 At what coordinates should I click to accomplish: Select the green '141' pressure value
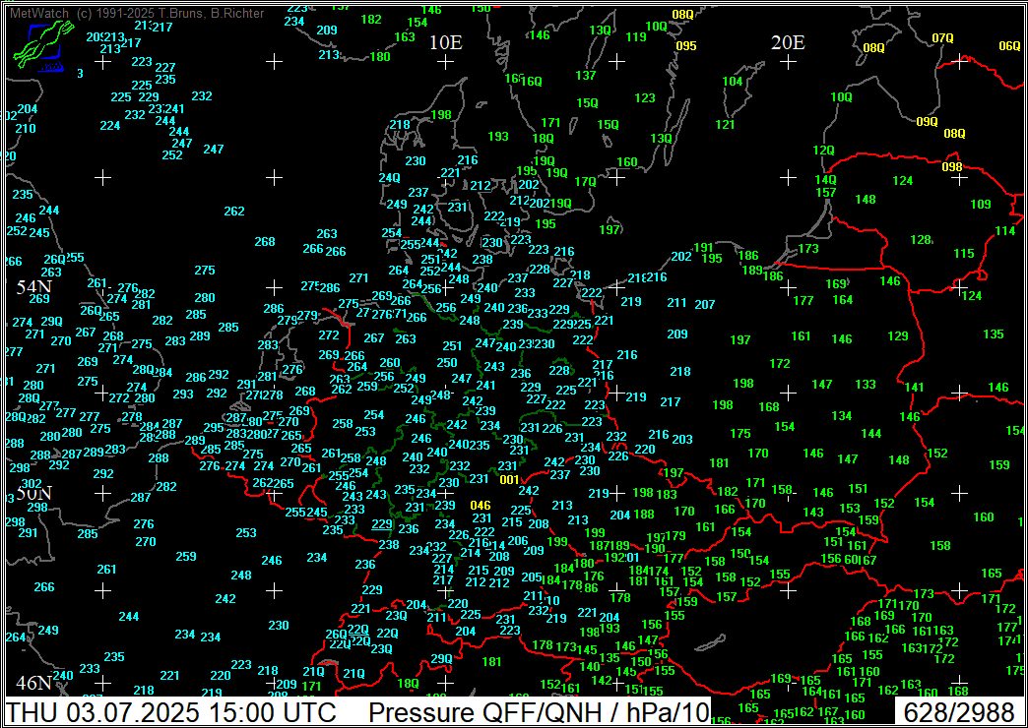click(914, 388)
